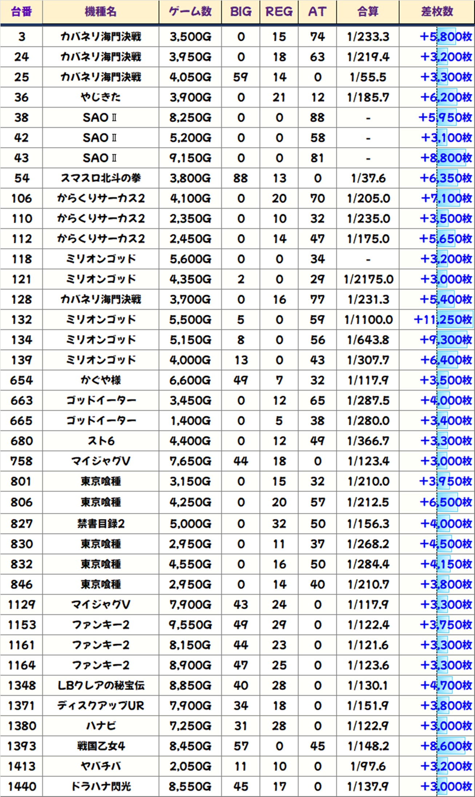475x797 pixels.
Task: Click the LBクレアの秘宝伝 machine name
Action: [x=100, y=685]
